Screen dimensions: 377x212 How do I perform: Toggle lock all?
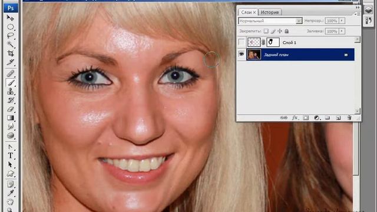(287, 31)
